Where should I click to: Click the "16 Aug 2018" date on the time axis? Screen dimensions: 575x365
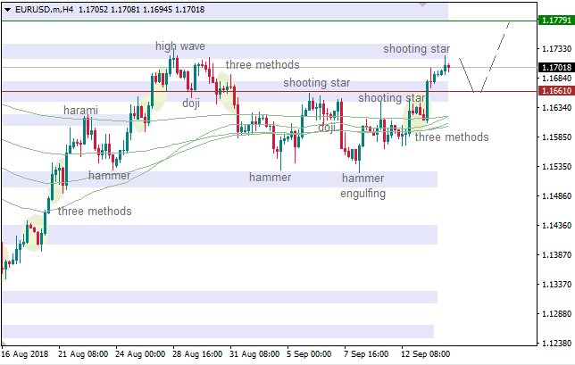click(25, 353)
